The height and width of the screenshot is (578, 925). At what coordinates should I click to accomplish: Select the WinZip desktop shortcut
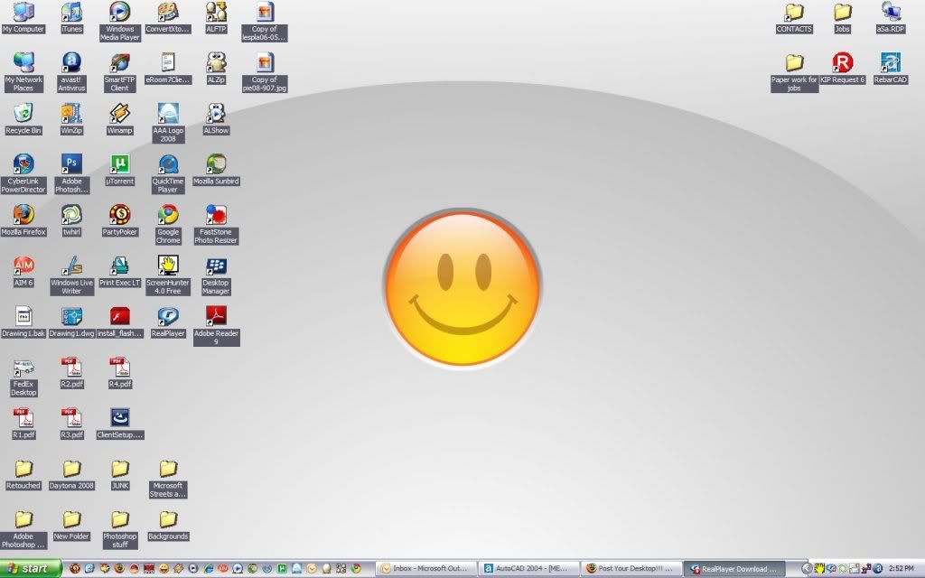tap(71, 119)
